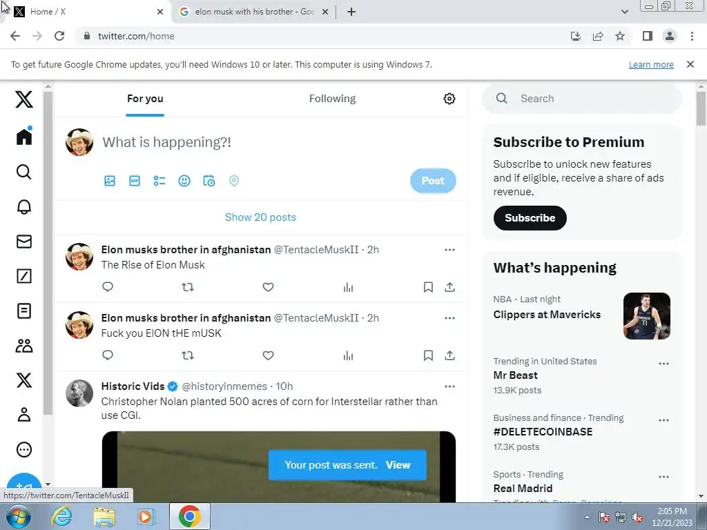Reply to 'The Rise of Elon Musk' post
The image size is (707, 530).
(x=107, y=286)
